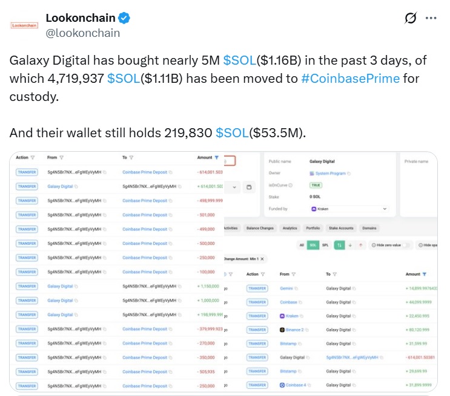This screenshot has width=450, height=396.
Task: Select the SPL token filter
Action: (x=325, y=245)
